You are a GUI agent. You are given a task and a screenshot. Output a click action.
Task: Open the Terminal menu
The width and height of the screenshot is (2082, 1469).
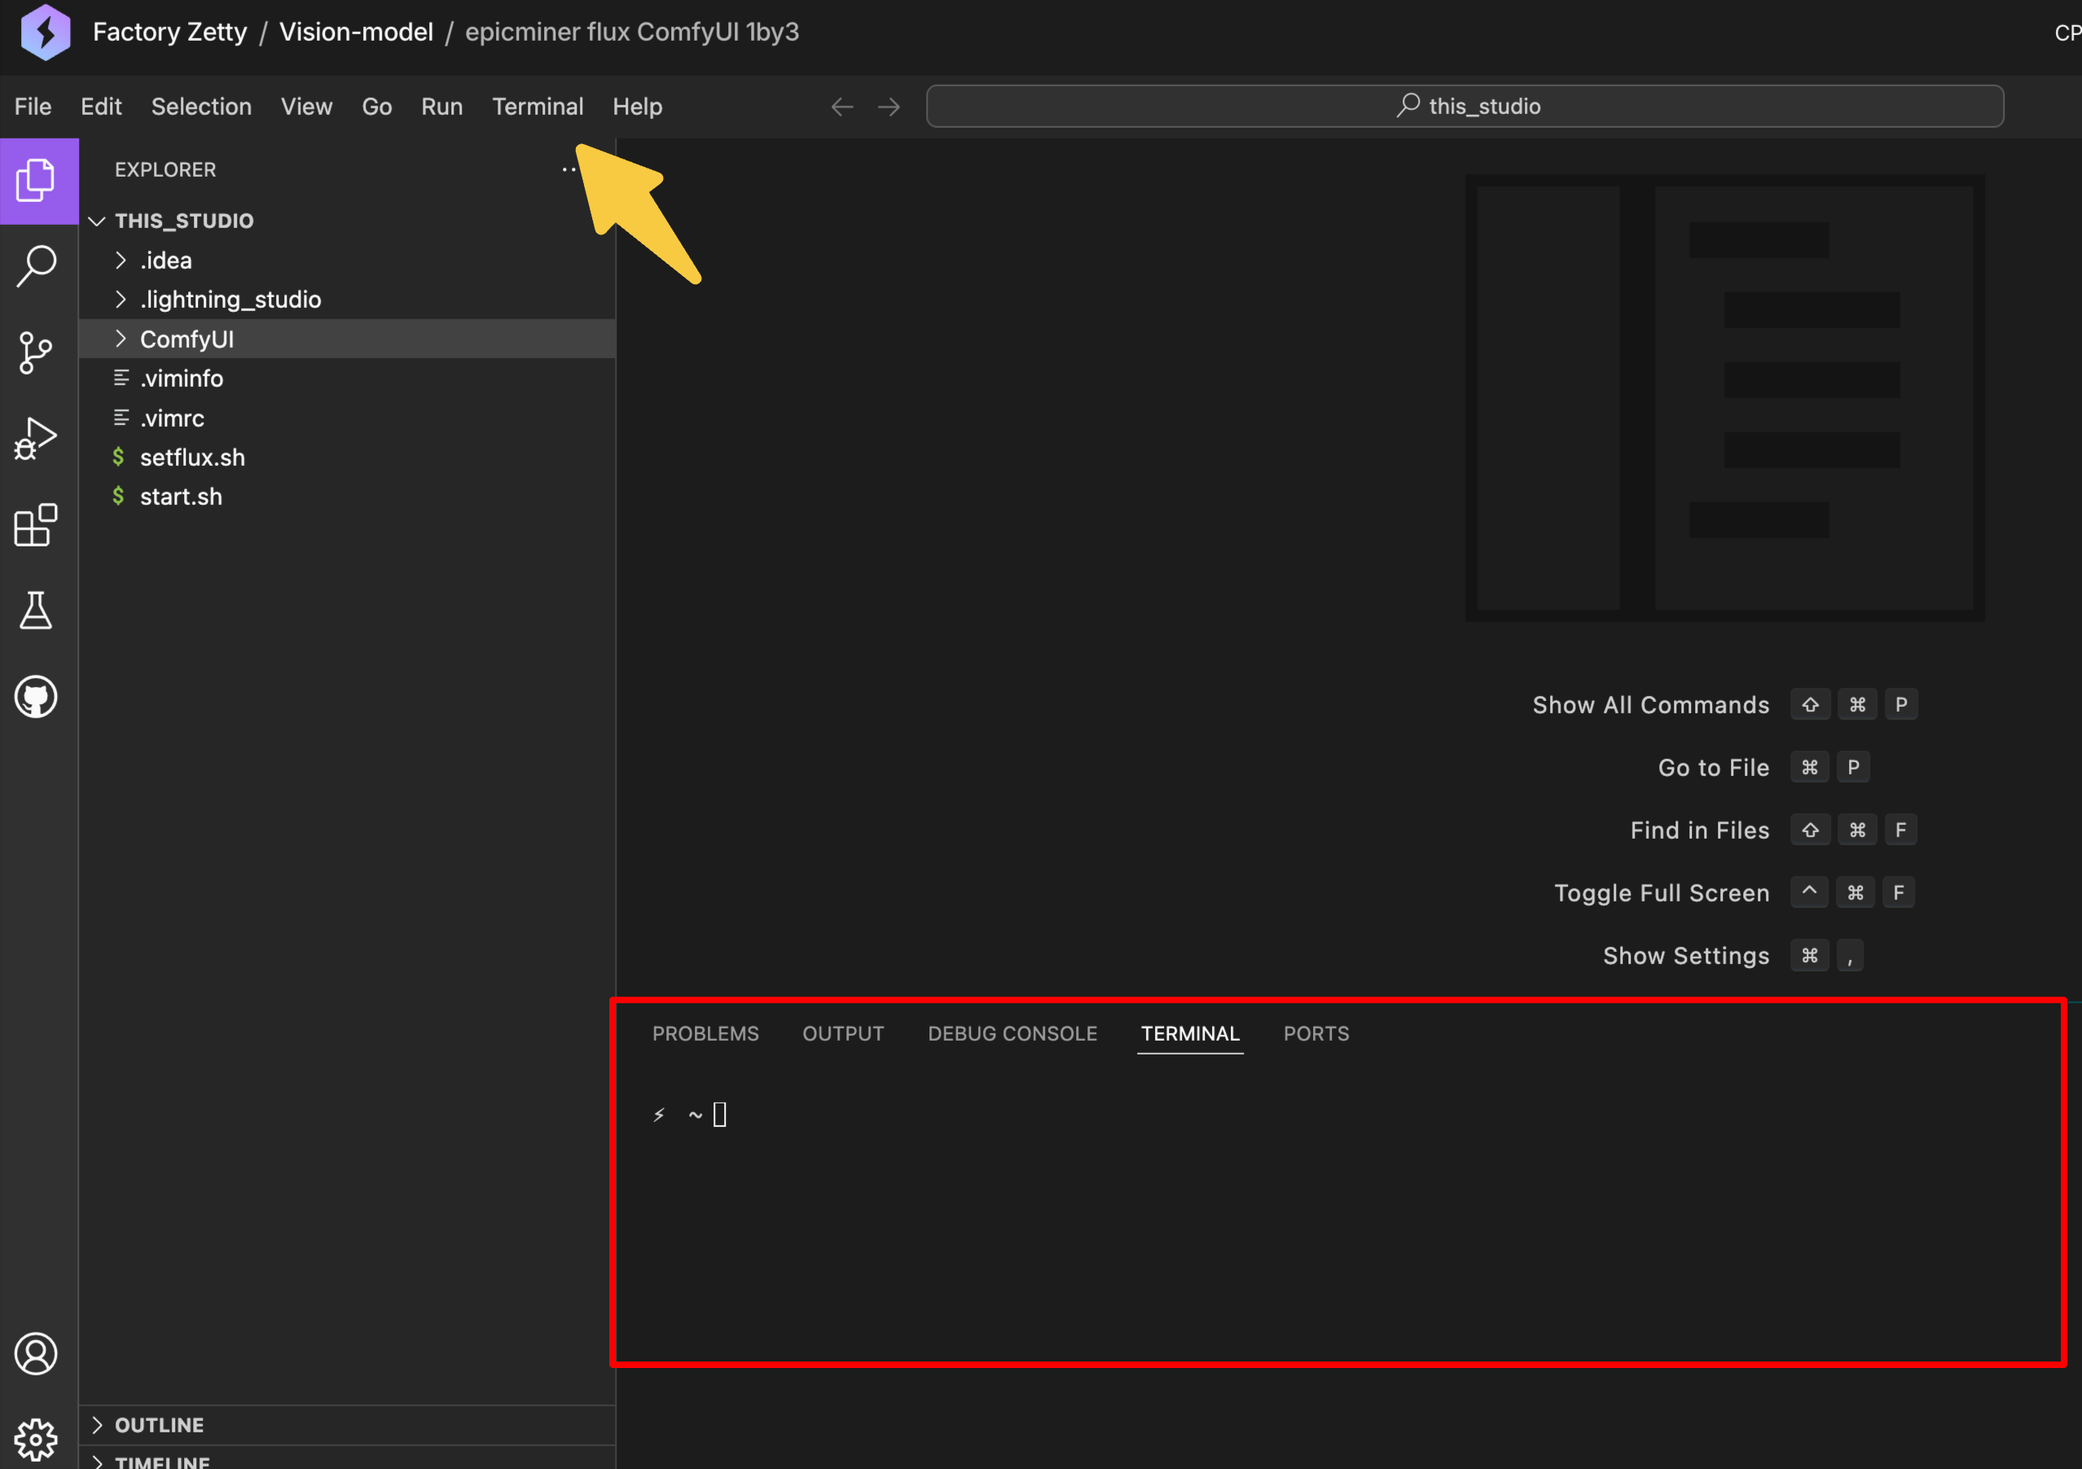538,107
